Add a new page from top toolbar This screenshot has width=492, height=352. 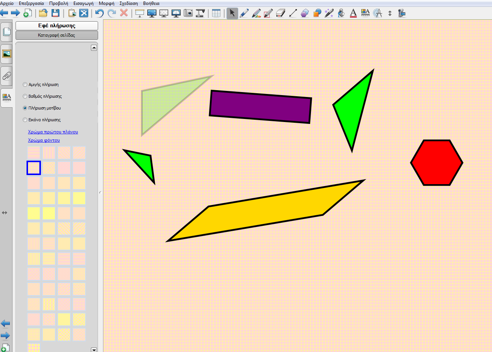(28, 13)
